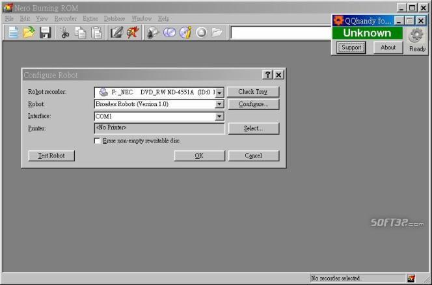Screen dimensions: 432x285
Task: Toggle Erase non-empty rewritable disc checkbox
Action: click(x=97, y=141)
